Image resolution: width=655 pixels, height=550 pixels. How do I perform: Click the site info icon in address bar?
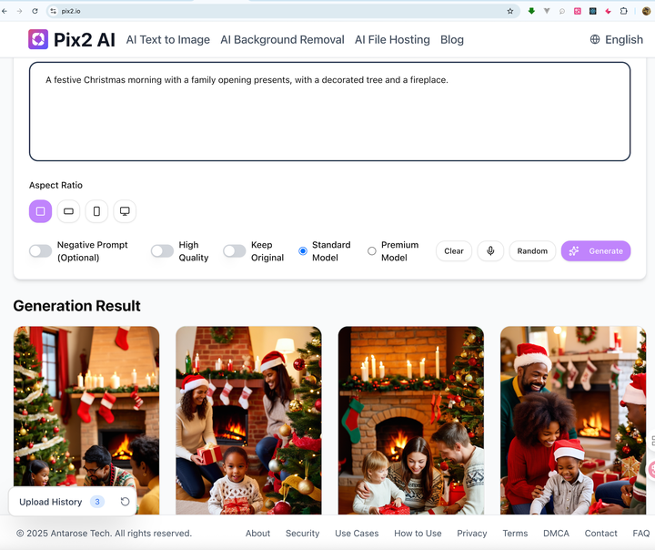click(x=53, y=11)
